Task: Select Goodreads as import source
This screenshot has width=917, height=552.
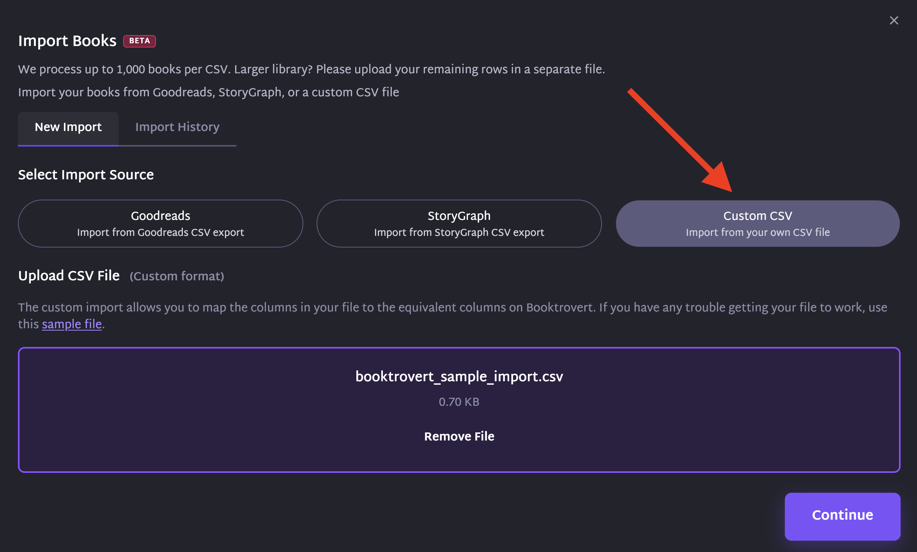Action: 161,223
